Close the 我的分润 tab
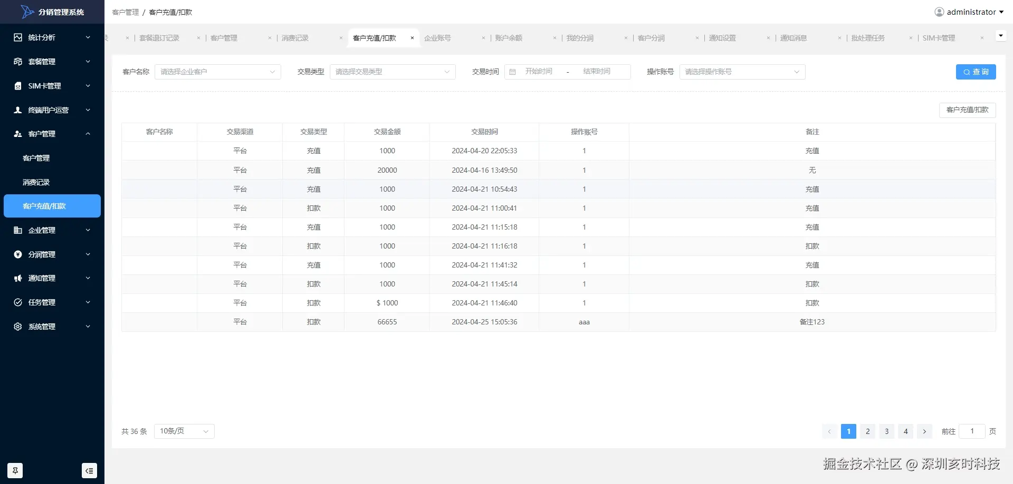The width and height of the screenshot is (1013, 484). [626, 38]
